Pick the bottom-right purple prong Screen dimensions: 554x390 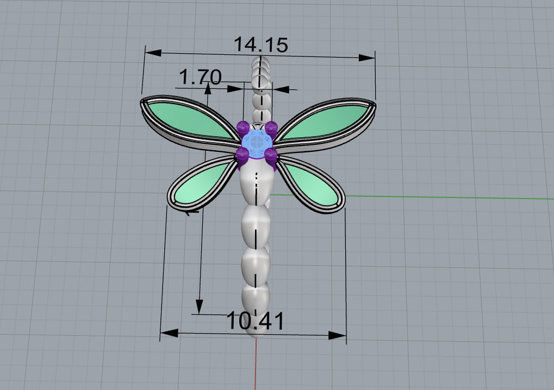click(x=271, y=156)
